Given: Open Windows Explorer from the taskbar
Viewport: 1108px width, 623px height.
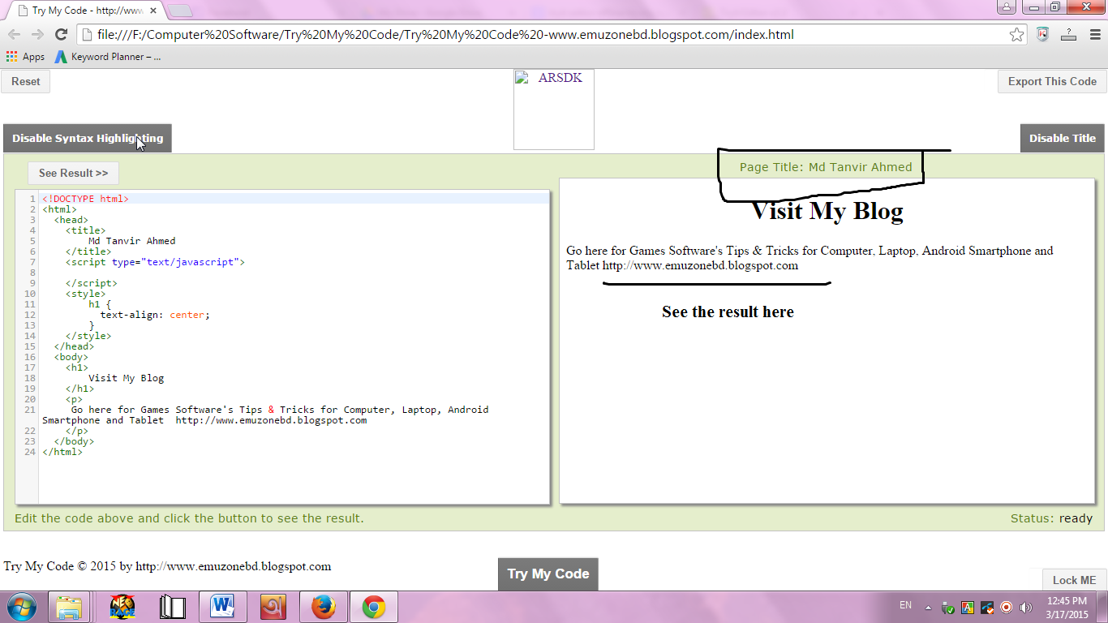Looking at the screenshot, I should [x=69, y=607].
